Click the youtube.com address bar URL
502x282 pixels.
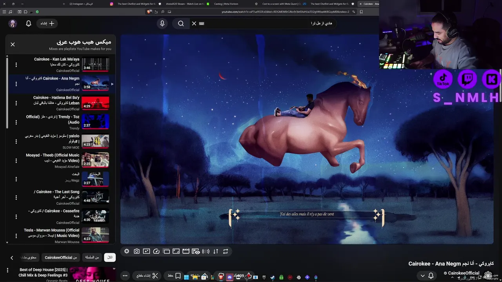[285, 12]
